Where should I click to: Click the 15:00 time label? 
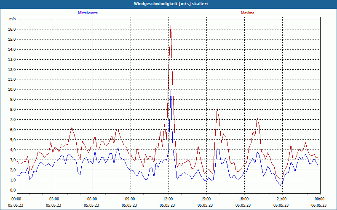coord(206,199)
